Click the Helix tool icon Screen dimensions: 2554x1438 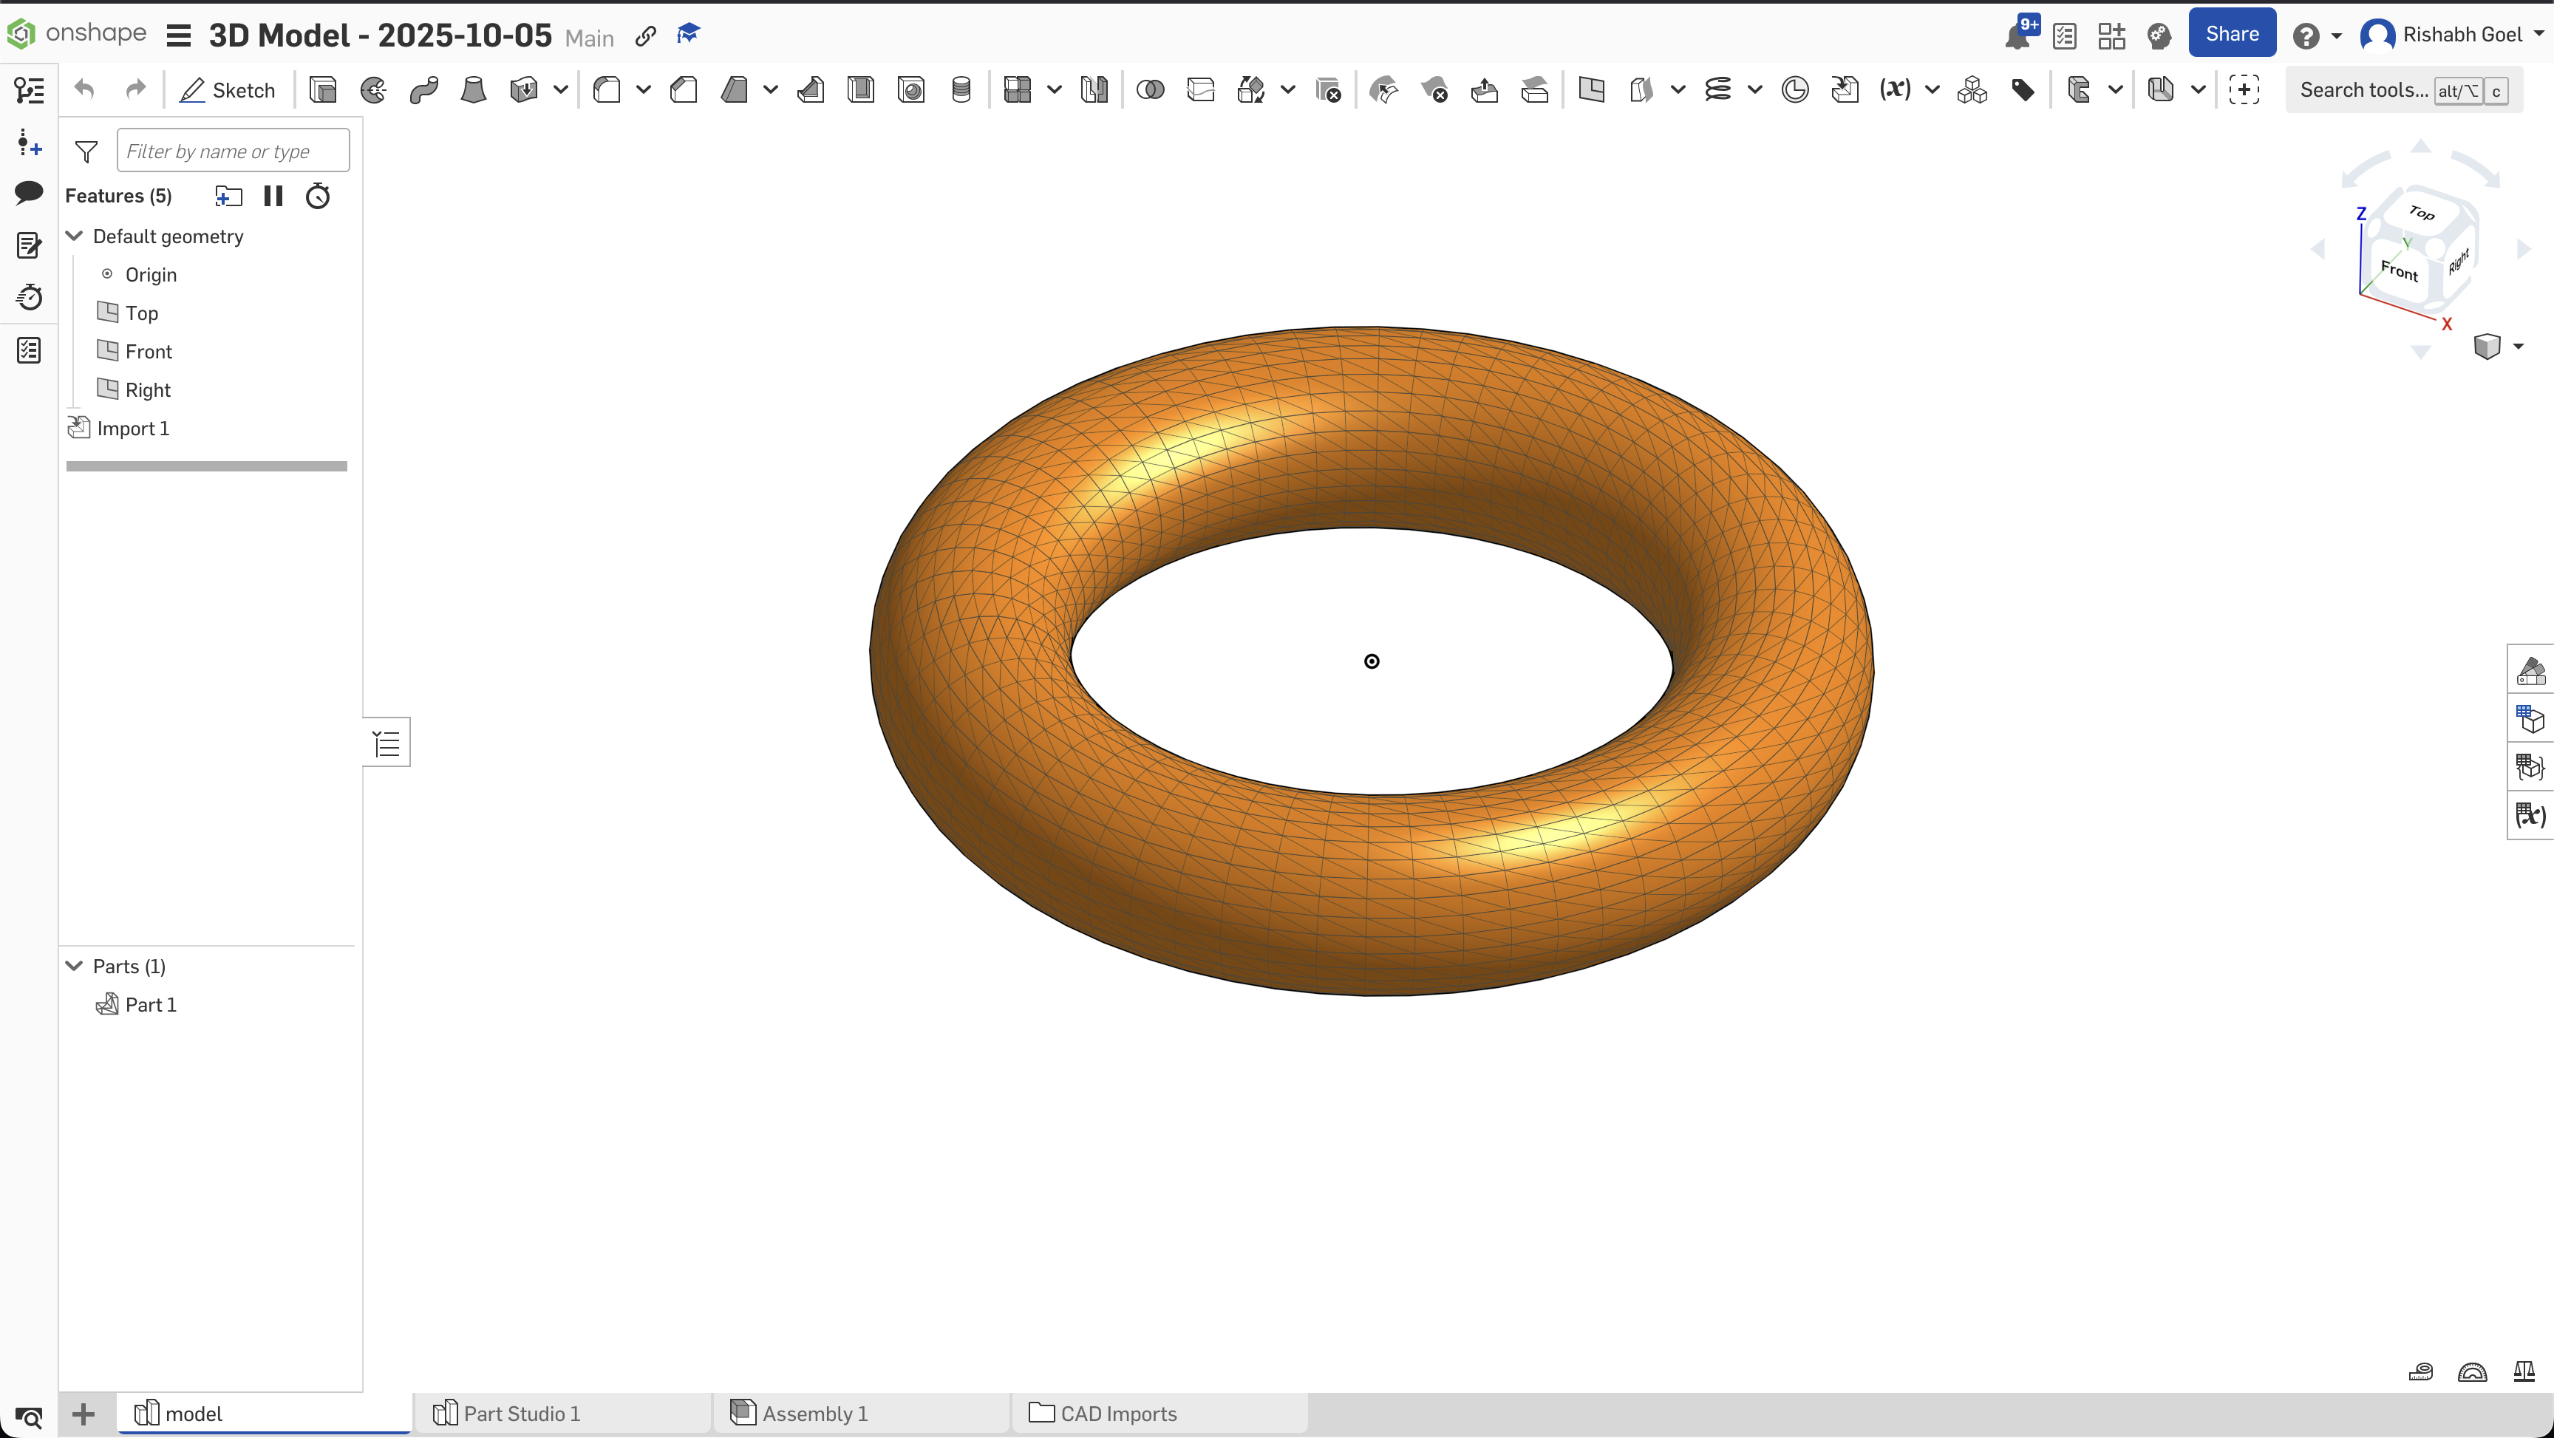1717,90
